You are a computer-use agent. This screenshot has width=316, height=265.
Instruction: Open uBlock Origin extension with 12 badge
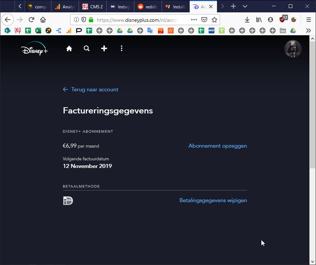283,19
